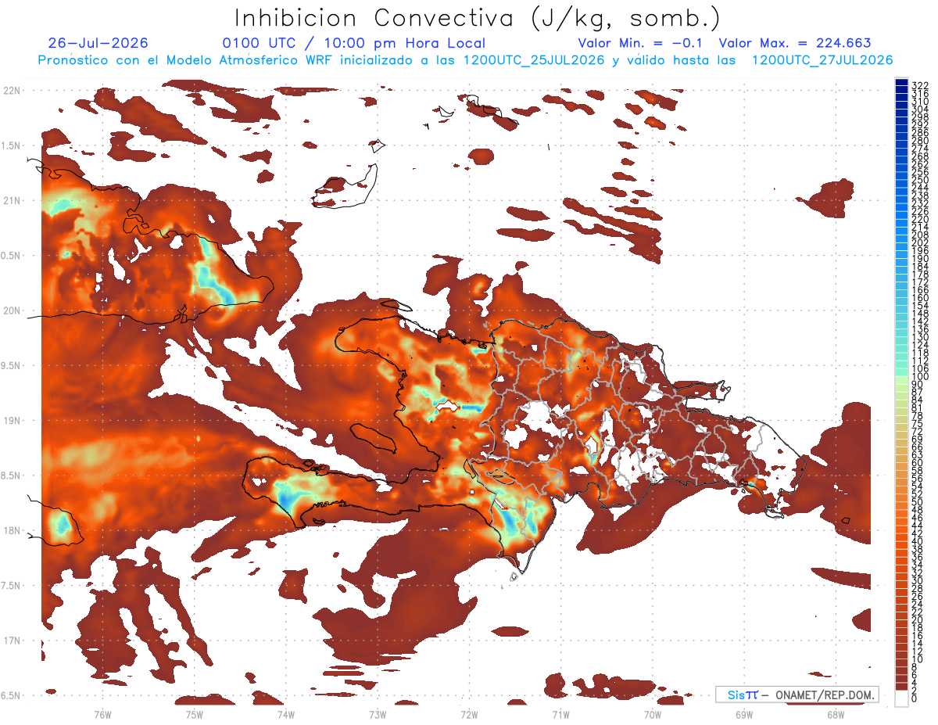Screen dimensions: 938x725
Task: Click the '69W' longitude label
Action: tap(743, 714)
